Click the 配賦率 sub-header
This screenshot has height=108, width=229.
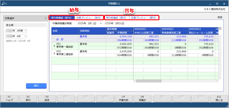[x=111, y=33]
